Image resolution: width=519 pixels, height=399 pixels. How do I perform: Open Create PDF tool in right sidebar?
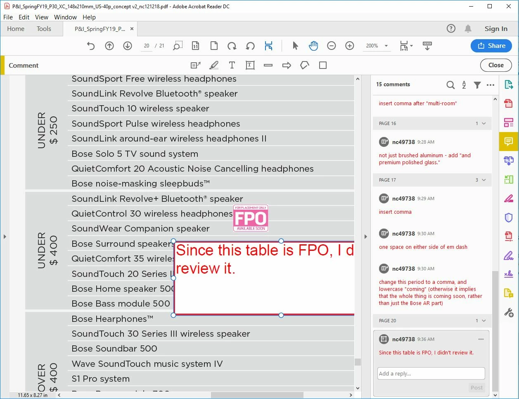click(509, 103)
